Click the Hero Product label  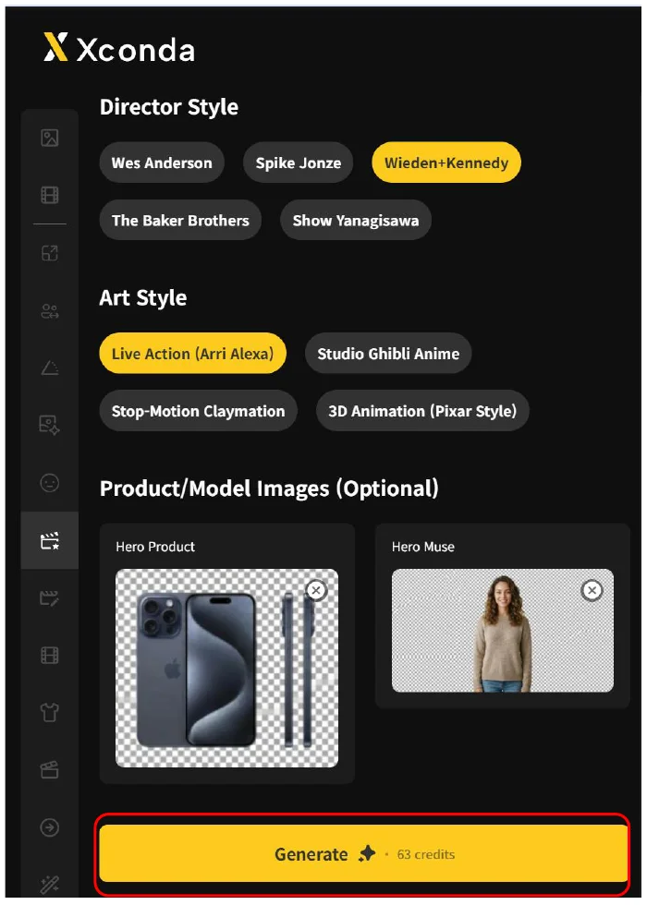(155, 547)
